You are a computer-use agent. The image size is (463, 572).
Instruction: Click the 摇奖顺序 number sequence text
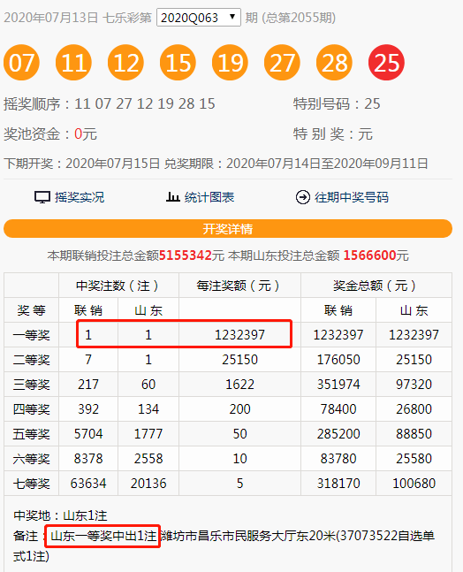click(145, 104)
